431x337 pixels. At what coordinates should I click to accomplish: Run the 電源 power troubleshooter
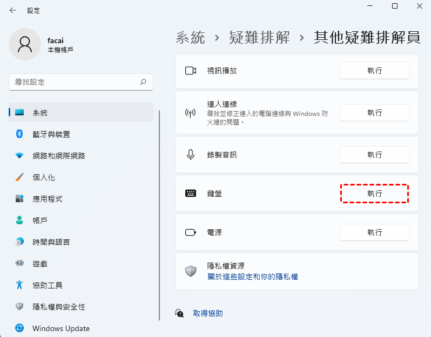[374, 232]
